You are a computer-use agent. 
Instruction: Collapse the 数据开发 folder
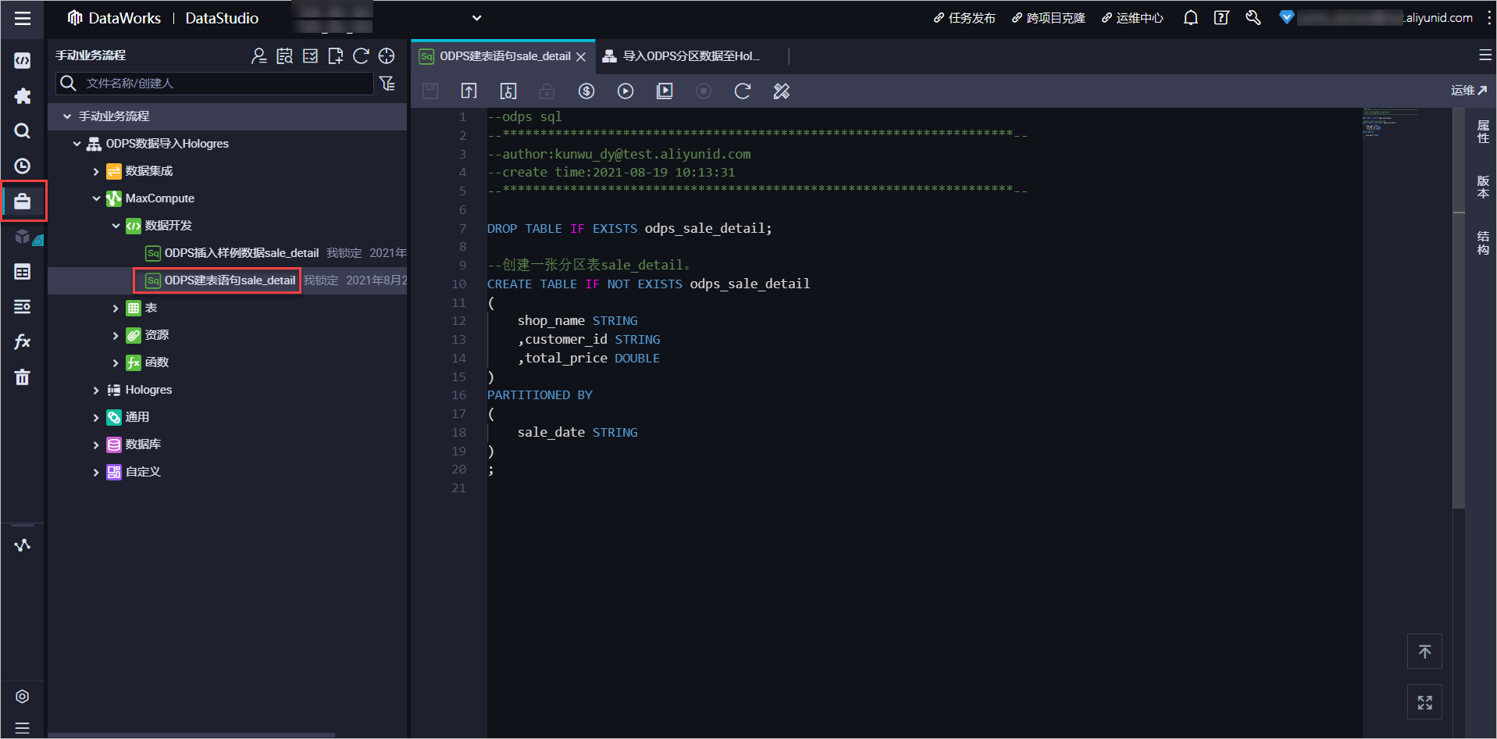pyautogui.click(x=116, y=226)
